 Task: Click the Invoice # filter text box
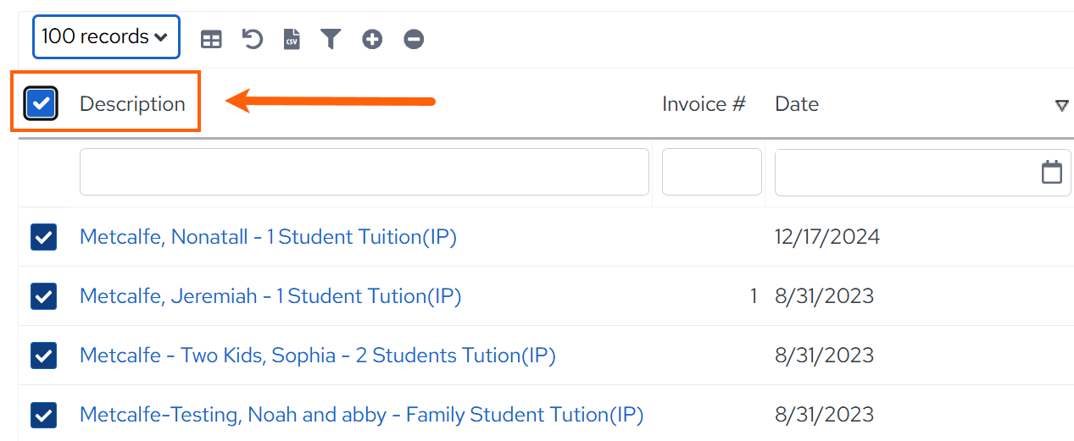click(712, 172)
